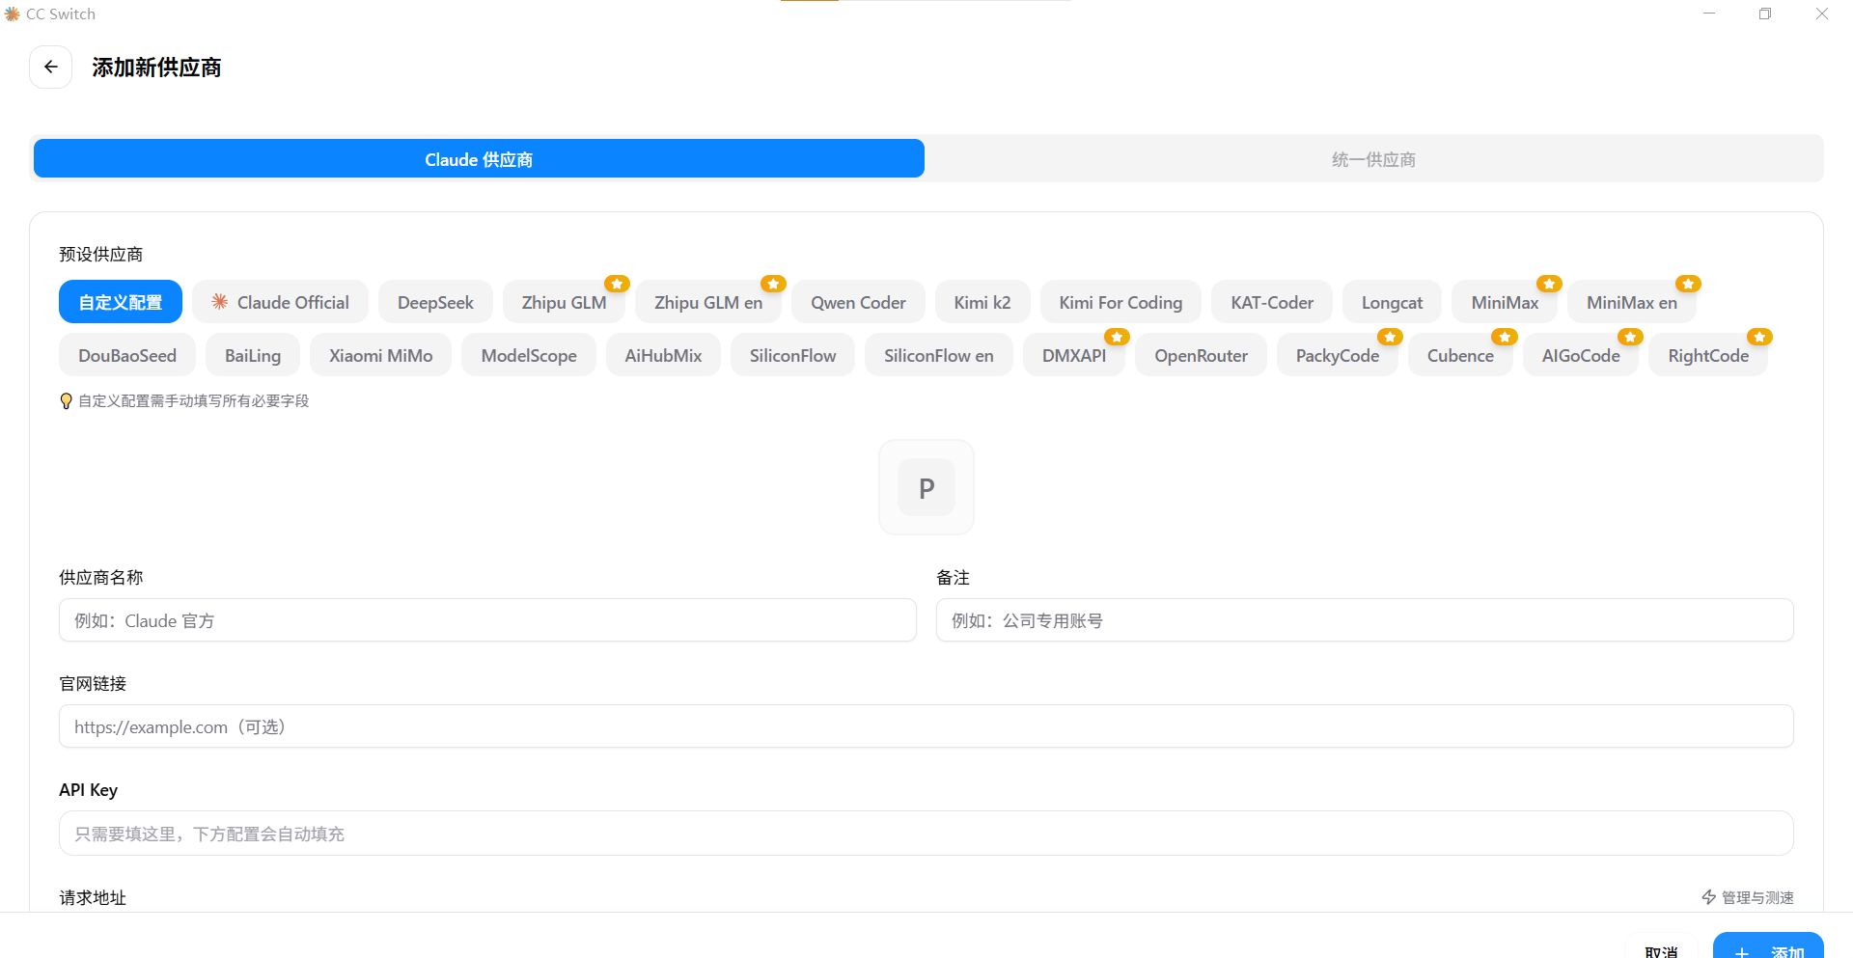Pick the SiliconFlow preset

click(x=792, y=355)
